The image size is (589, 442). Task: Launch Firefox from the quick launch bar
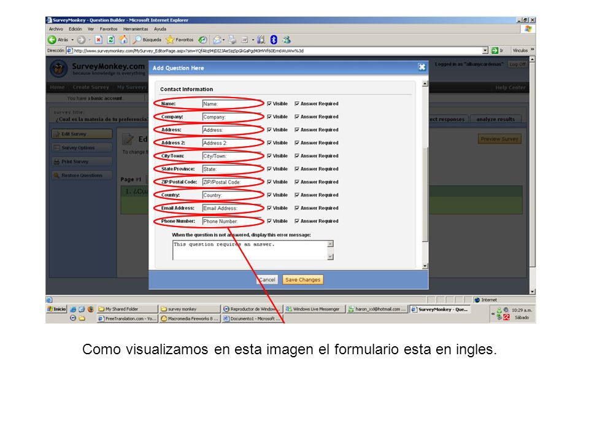click(91, 309)
